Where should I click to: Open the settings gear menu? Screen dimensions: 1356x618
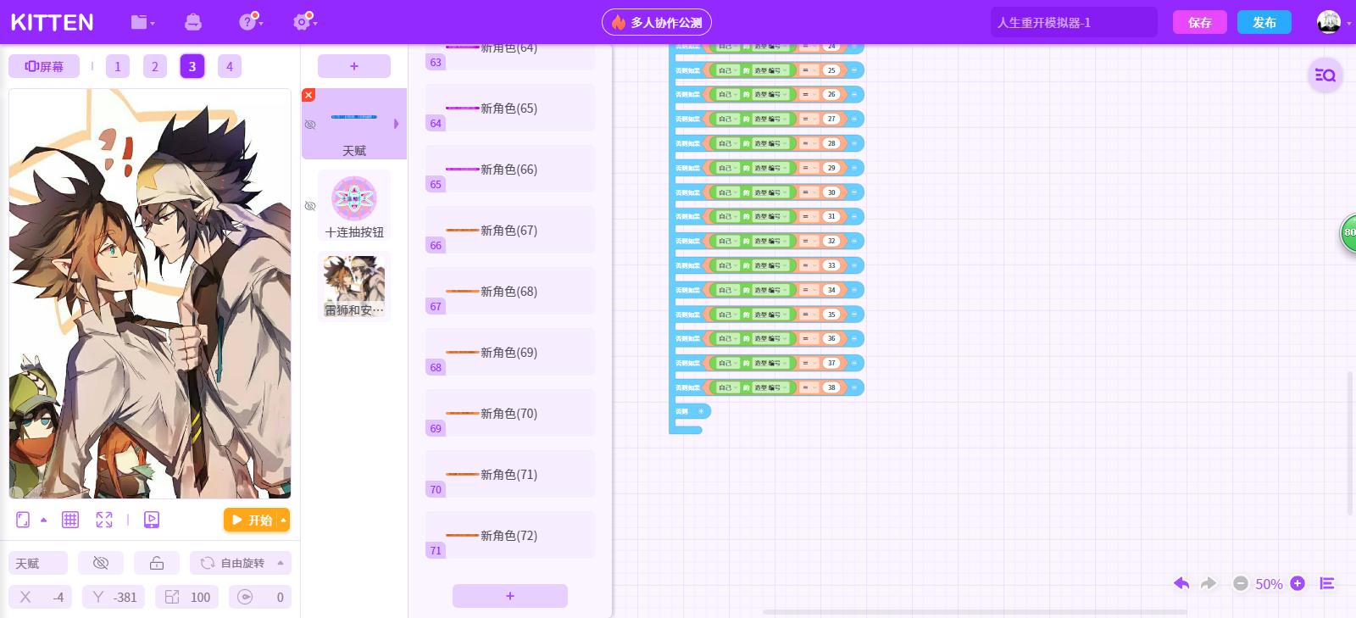coord(303,22)
